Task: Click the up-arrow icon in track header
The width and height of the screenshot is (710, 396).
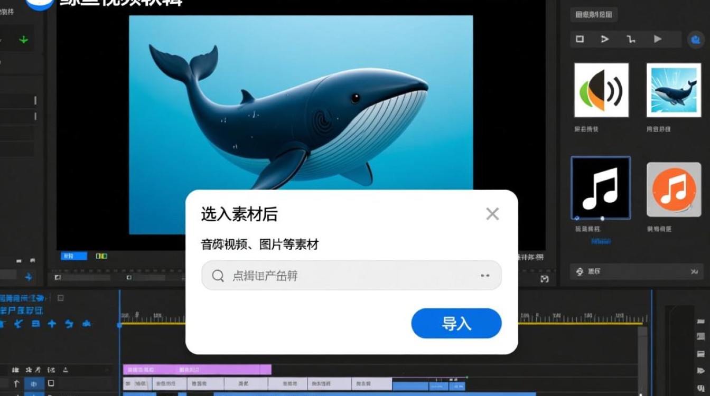Action: point(16,383)
